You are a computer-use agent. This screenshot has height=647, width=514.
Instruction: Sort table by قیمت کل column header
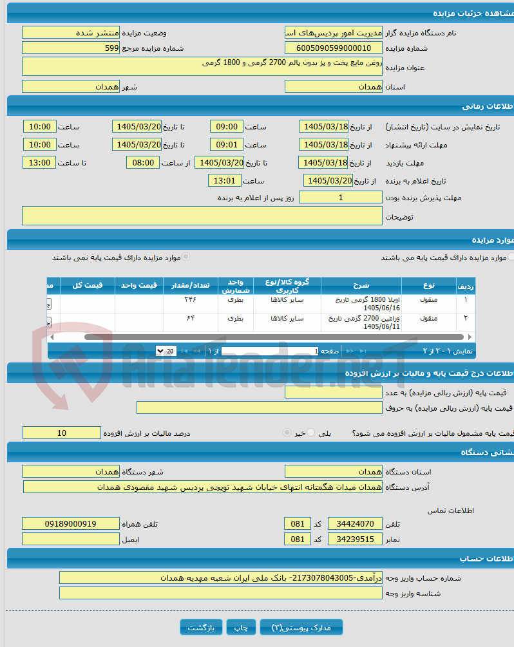(x=88, y=286)
